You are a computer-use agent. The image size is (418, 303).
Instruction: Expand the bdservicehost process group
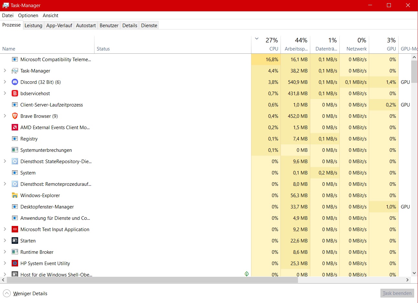pyautogui.click(x=5, y=93)
